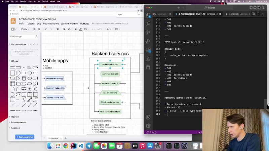
Task: Select Push notification service shape
Action: (110, 112)
